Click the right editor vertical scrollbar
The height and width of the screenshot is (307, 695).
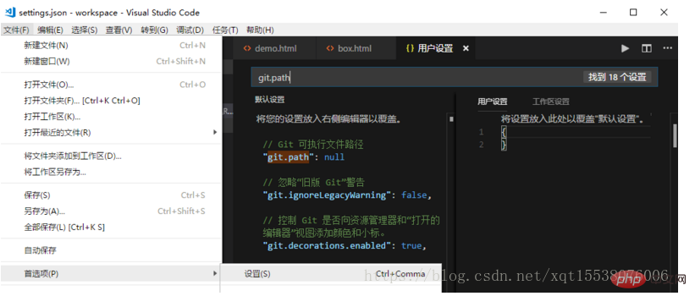(x=675, y=135)
